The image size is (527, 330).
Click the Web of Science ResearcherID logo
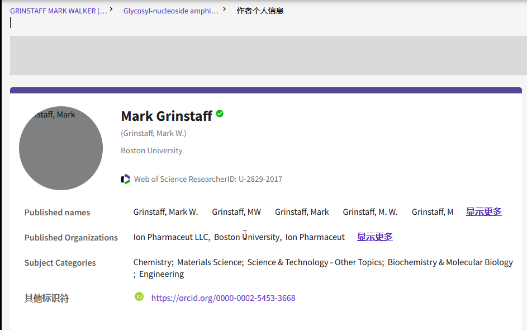coord(126,180)
